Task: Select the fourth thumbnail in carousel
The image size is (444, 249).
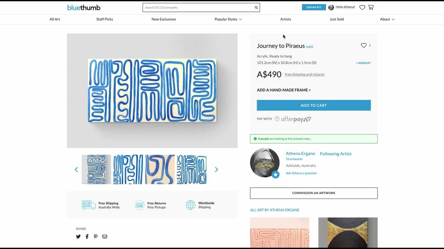Action: coord(192,169)
